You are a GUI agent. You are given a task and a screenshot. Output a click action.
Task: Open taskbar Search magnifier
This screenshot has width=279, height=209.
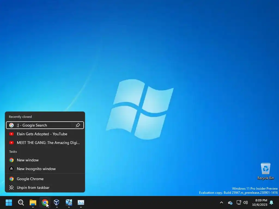click(x=21, y=202)
